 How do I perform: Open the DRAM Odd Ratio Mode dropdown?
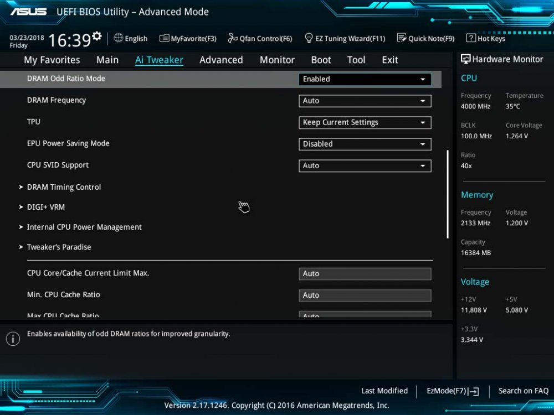(x=365, y=79)
